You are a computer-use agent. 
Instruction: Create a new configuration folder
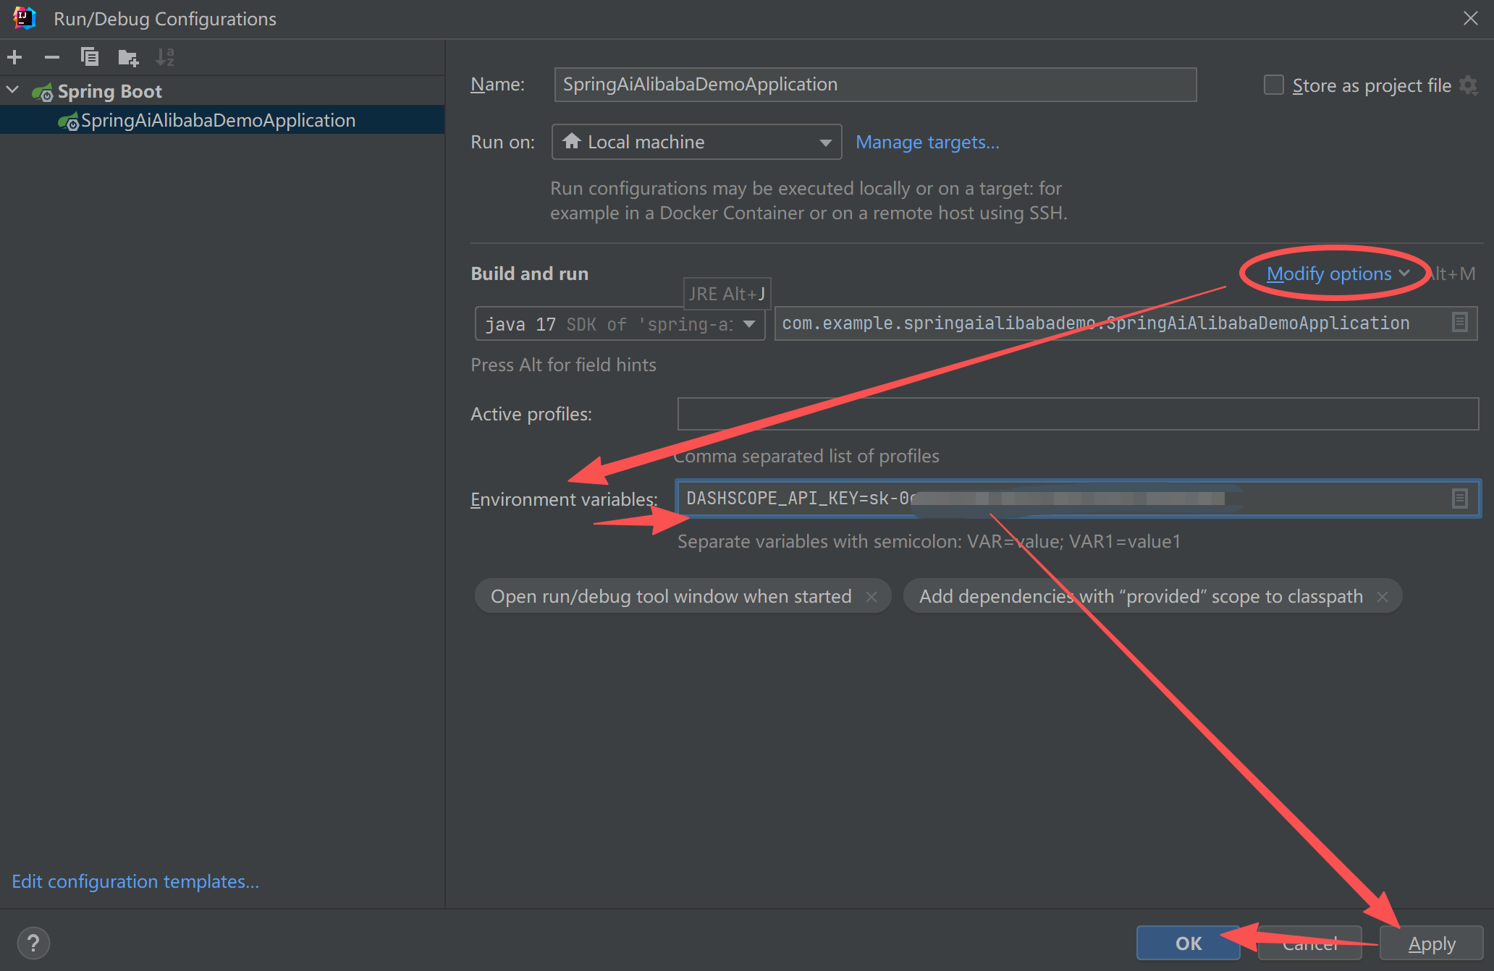point(128,57)
